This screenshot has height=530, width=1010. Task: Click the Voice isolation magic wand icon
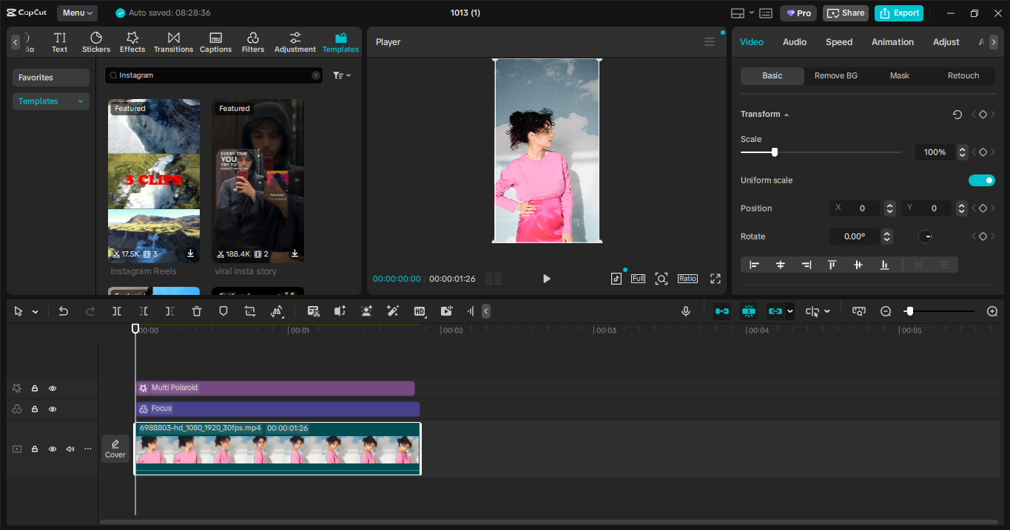click(x=393, y=311)
